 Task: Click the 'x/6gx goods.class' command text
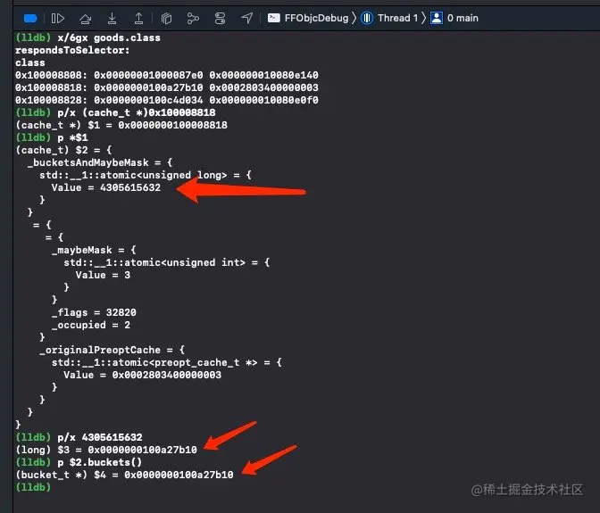click(109, 37)
